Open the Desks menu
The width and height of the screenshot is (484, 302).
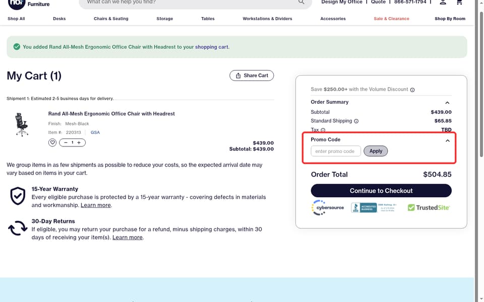click(59, 19)
